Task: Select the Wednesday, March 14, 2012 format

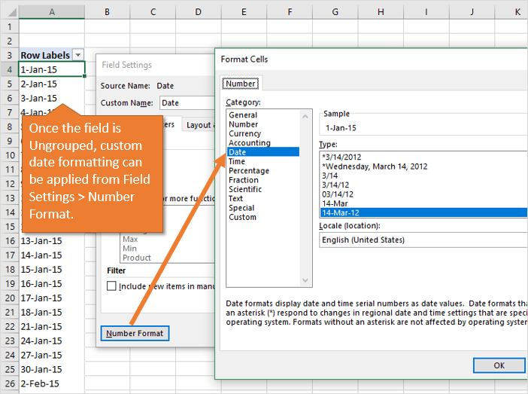Action: tap(376, 165)
